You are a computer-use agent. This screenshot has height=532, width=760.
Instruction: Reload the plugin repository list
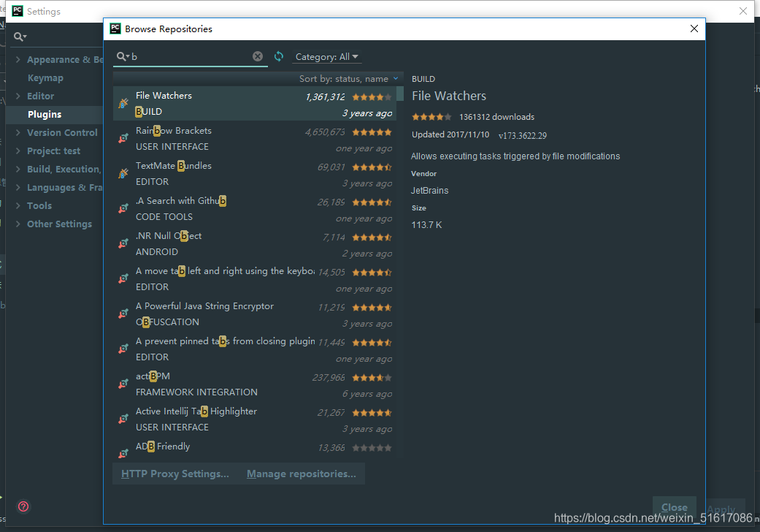279,56
